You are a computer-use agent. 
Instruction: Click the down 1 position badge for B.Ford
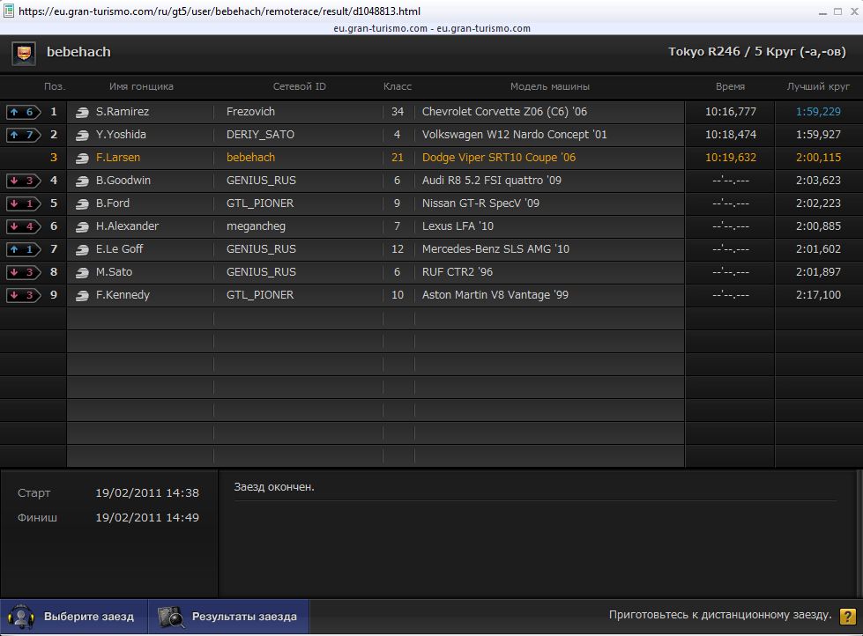pos(23,203)
